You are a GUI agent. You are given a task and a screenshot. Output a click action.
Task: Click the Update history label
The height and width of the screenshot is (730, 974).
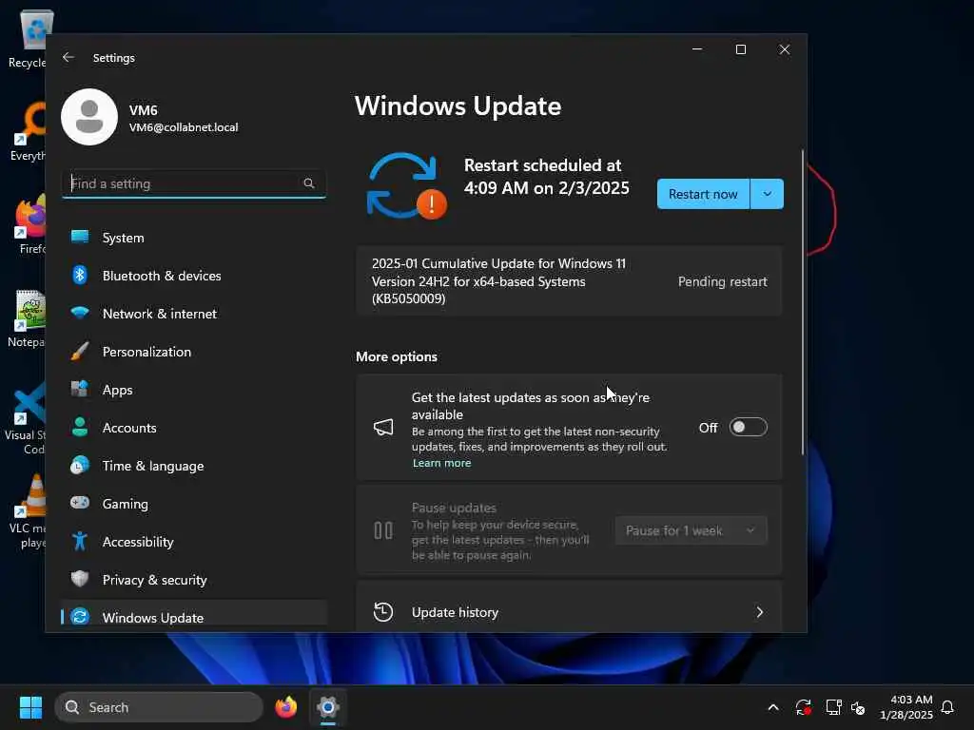click(x=455, y=612)
